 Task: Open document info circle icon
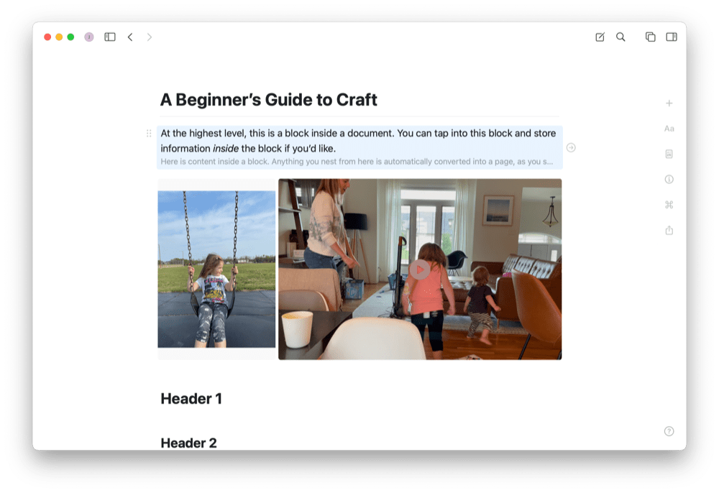[x=669, y=180]
